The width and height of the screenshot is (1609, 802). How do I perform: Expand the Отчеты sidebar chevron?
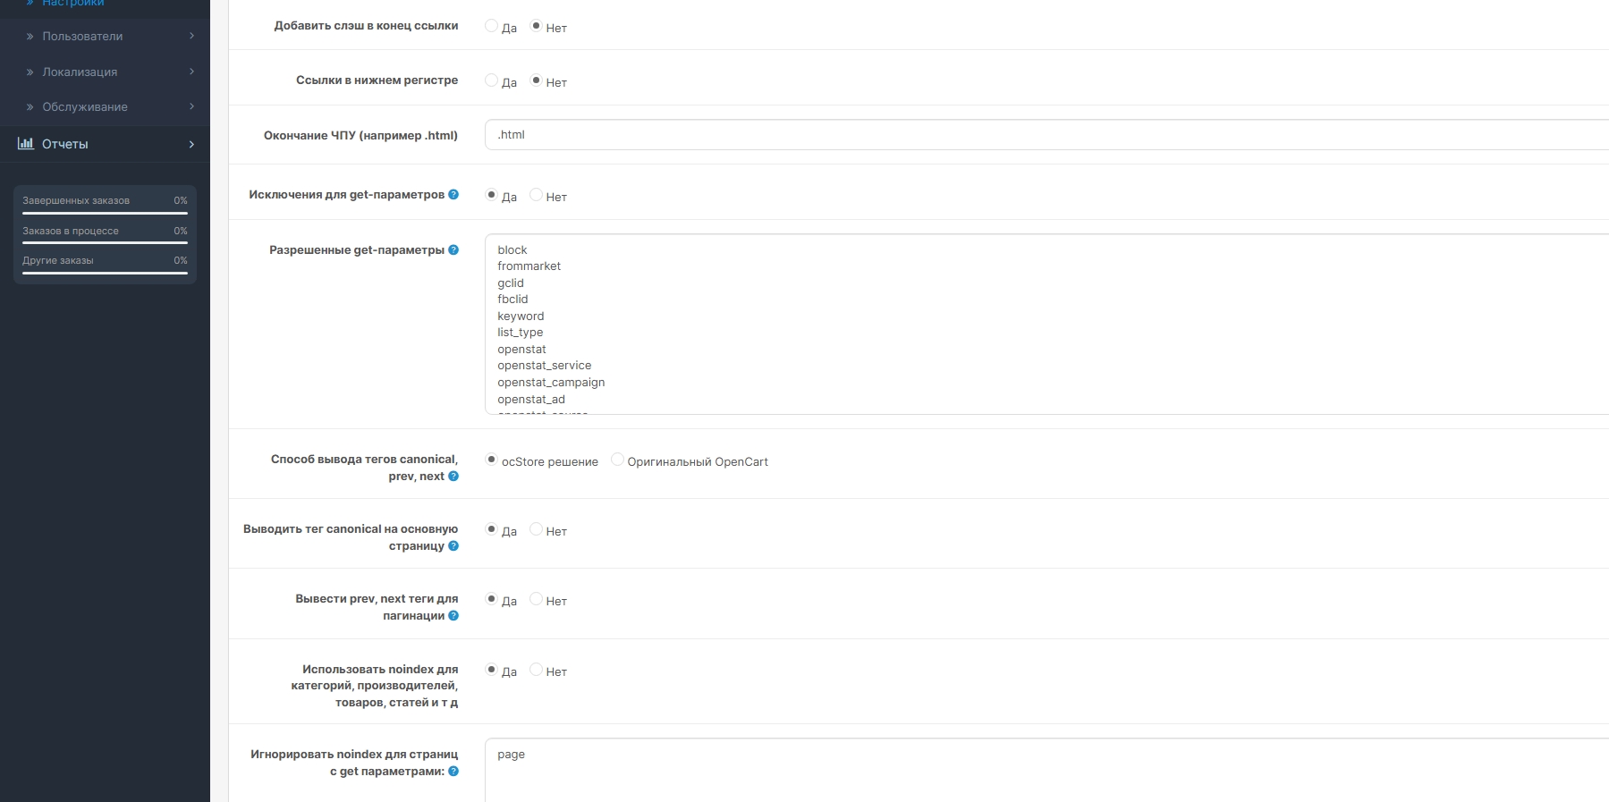coord(191,144)
